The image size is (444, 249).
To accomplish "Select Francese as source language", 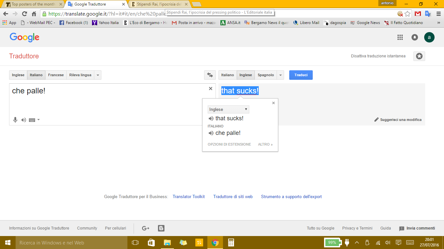I will point(56,75).
